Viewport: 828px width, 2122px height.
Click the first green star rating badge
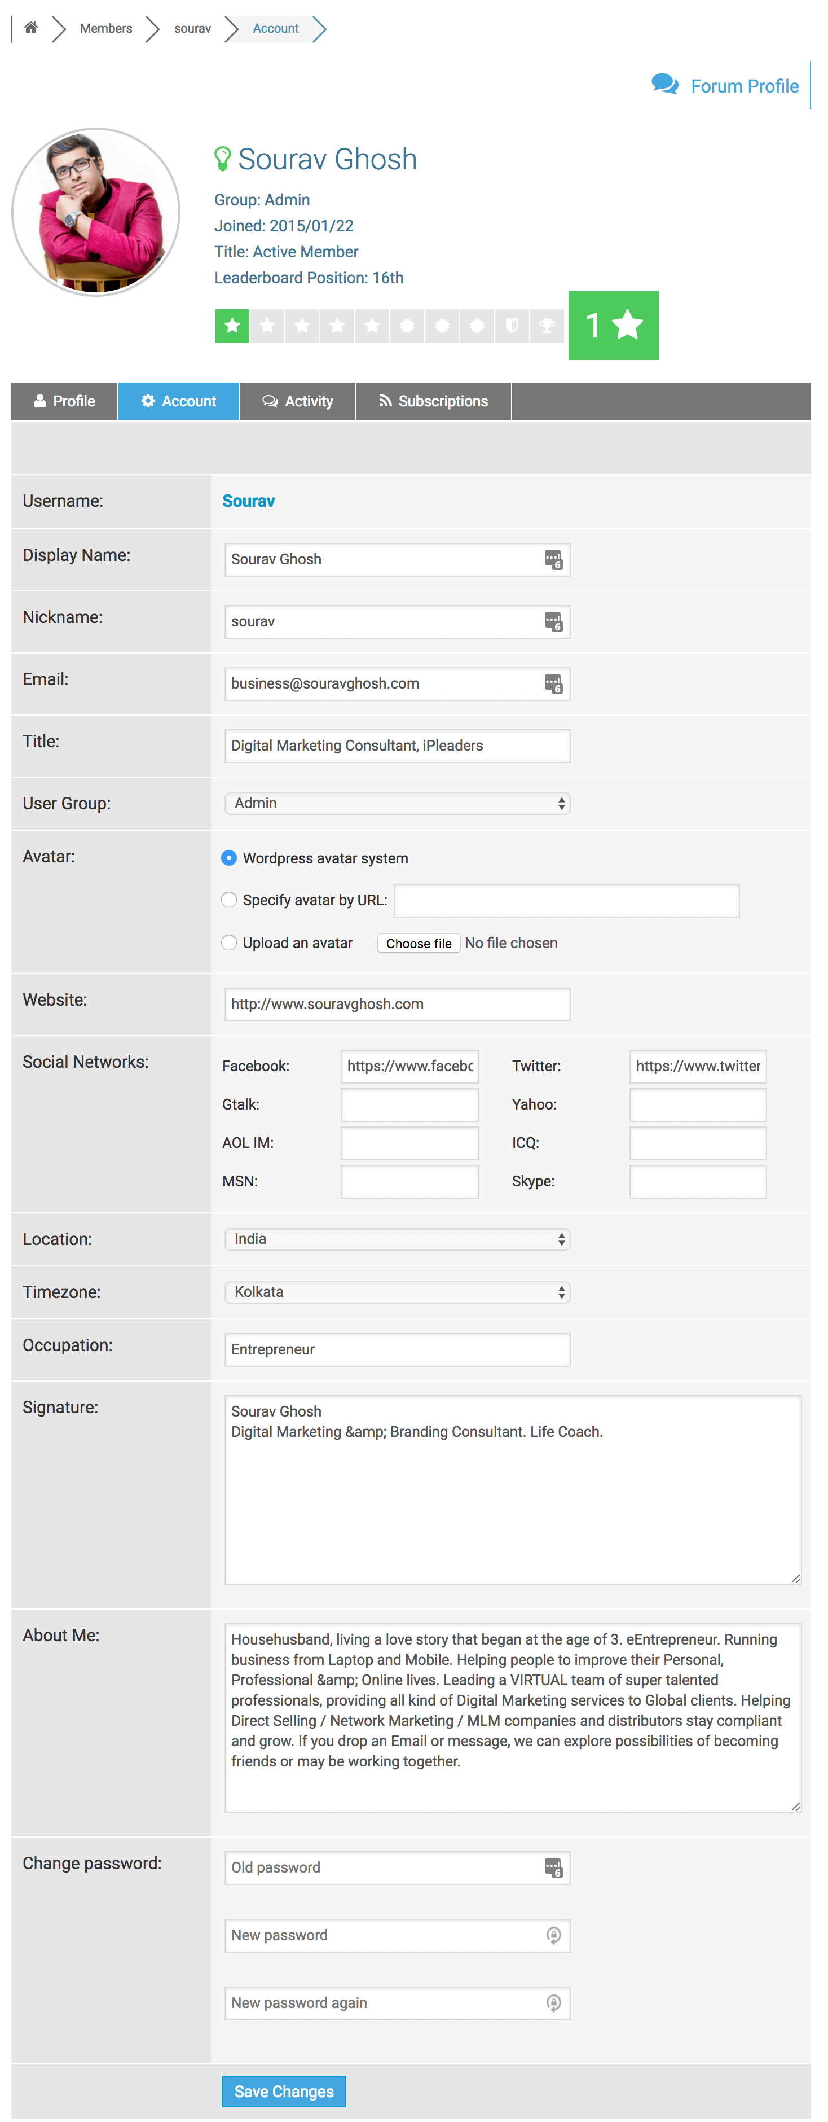coord(232,326)
